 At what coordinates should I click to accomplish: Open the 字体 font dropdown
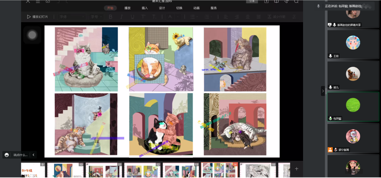[72, 17]
